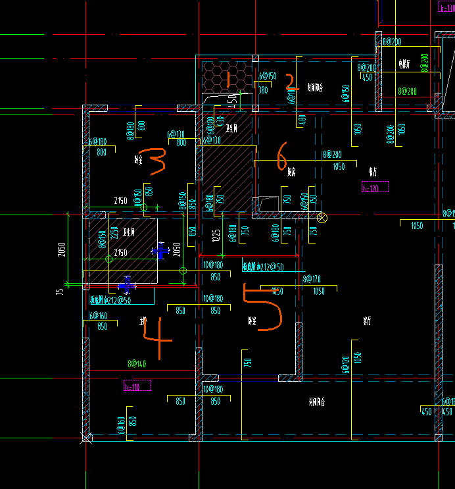This screenshot has width=455, height=489.
Task: Select the 2050 dimension right of the hatched bathroom
Action: (x=177, y=249)
